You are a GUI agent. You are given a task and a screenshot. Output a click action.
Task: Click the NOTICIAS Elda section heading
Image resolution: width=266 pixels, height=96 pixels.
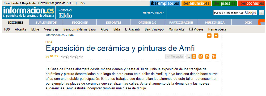point(65,13)
